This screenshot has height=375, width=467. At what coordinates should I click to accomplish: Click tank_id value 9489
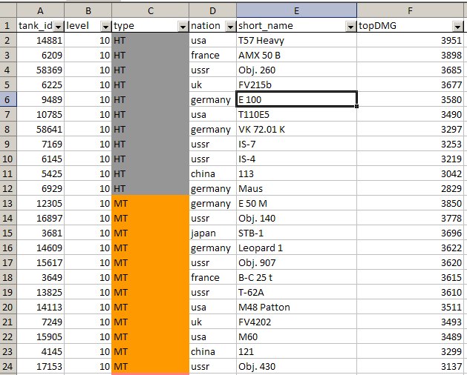(x=41, y=99)
